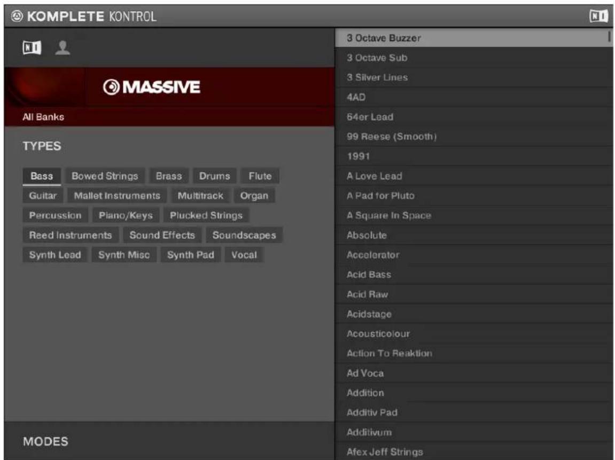Screen dimensions: 615x460
Task: Switch to user content person icon
Action: point(63,48)
